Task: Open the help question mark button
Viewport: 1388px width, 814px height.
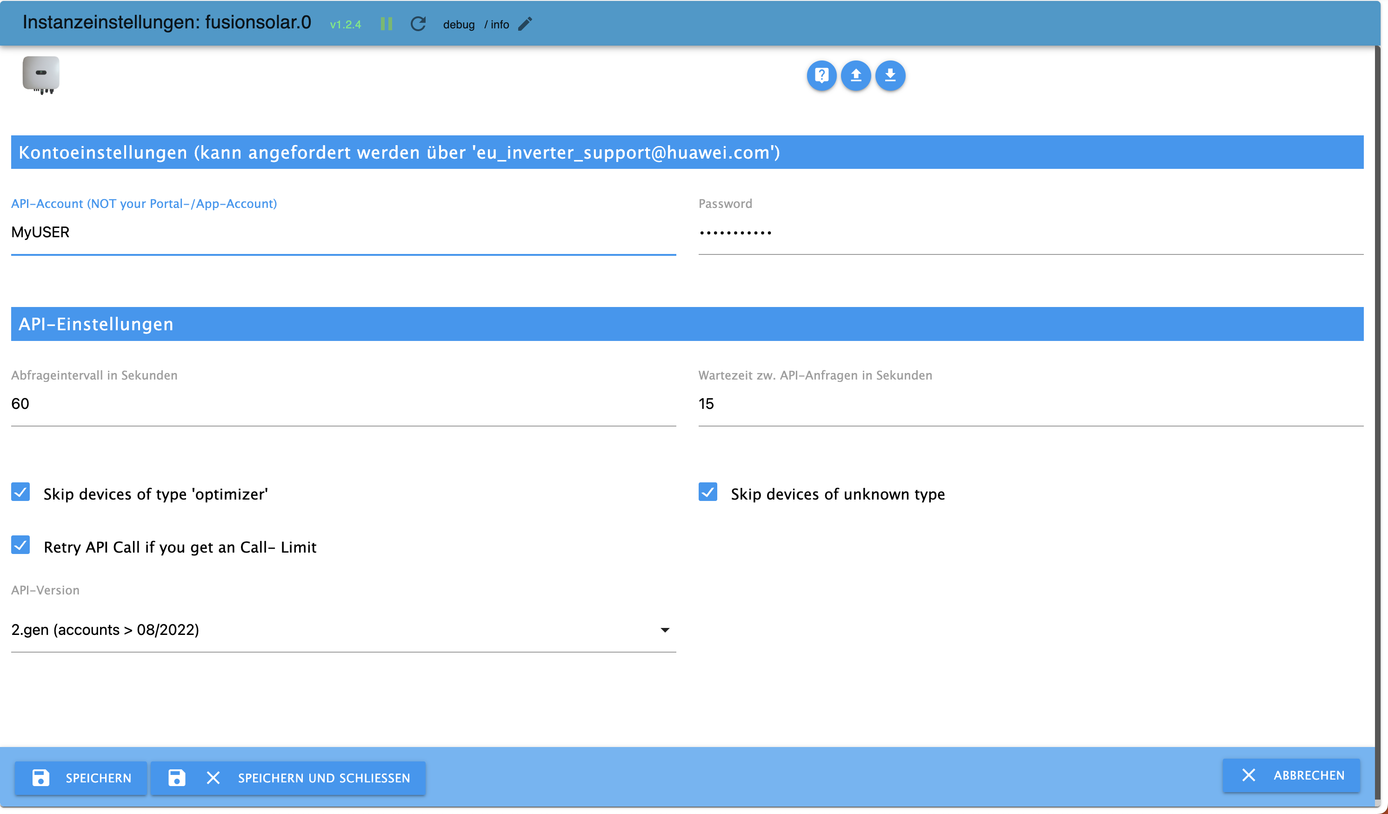Action: point(821,75)
